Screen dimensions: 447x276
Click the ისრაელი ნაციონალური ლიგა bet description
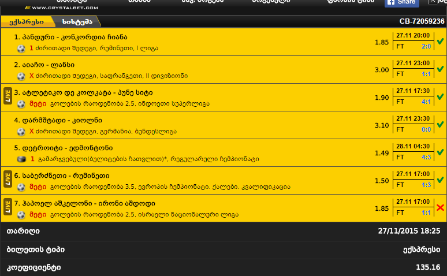click(134, 215)
